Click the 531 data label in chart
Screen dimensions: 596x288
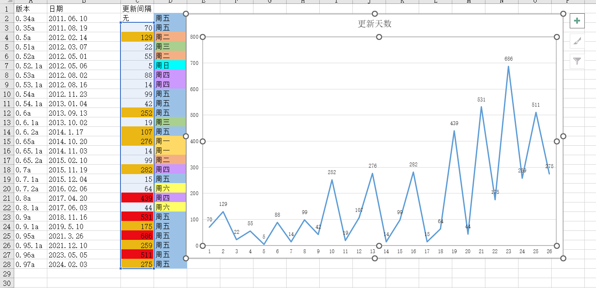481,100
